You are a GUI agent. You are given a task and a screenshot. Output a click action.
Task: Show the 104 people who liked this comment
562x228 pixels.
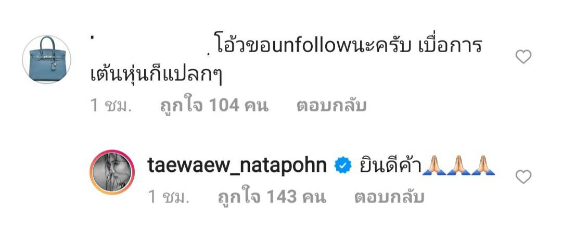(x=214, y=106)
